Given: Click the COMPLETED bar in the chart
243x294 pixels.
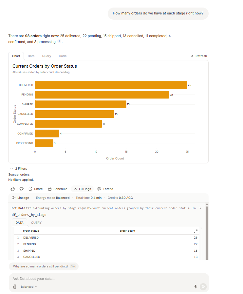Looking at the screenshot, I should click(x=68, y=124).
